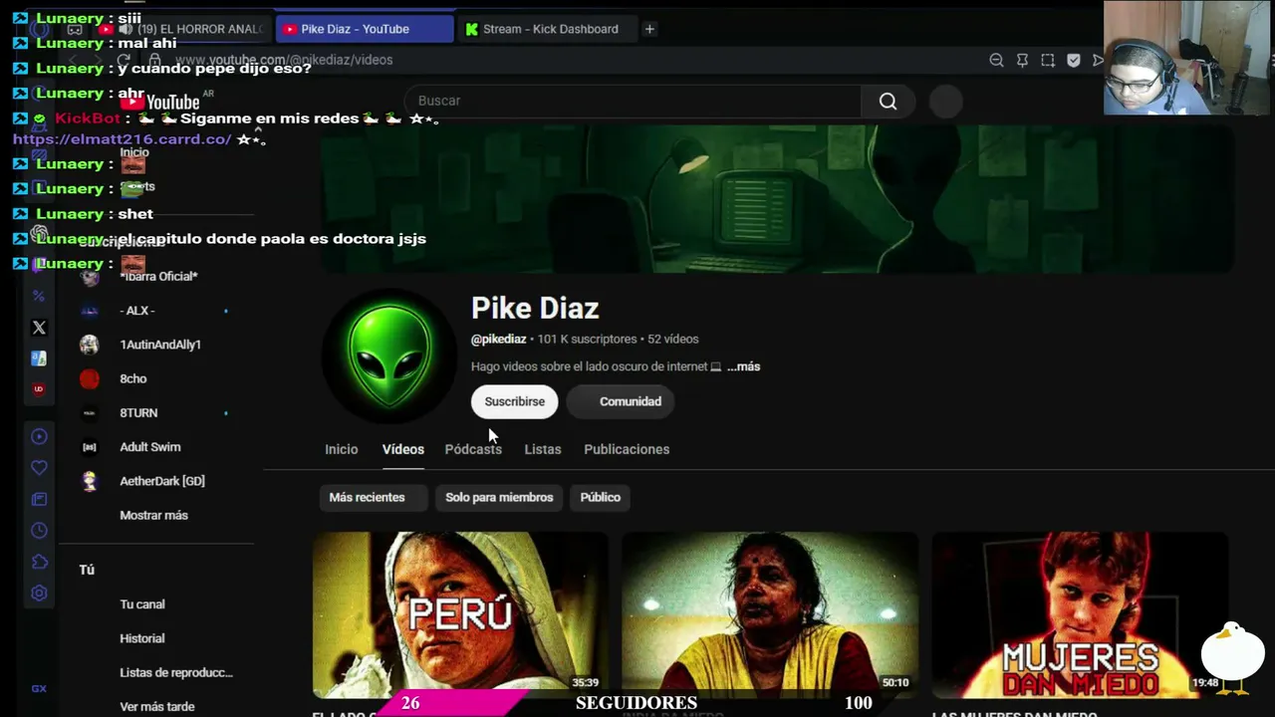
Task: Open the percent-sign icon in Opera sidebar
Action: pos(39,296)
